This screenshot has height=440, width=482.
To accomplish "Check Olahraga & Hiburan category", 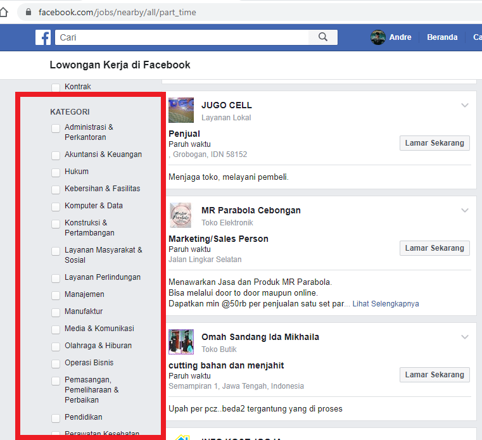I will [56, 346].
